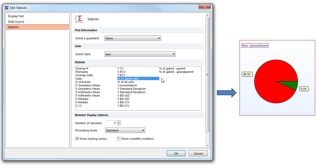Viewport: 317px width, 166px height.
Task: Click the New spreadsheet title label
Action: click(255, 46)
